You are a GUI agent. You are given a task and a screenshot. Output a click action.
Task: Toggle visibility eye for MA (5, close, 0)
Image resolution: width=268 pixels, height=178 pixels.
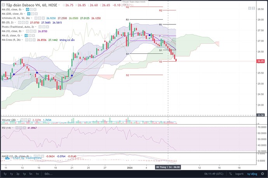click(x=26, y=36)
